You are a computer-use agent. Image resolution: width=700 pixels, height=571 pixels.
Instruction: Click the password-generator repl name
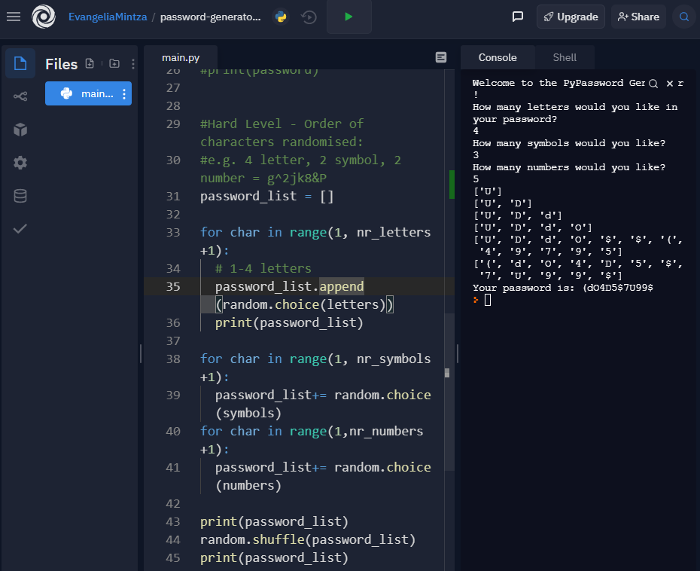click(210, 17)
